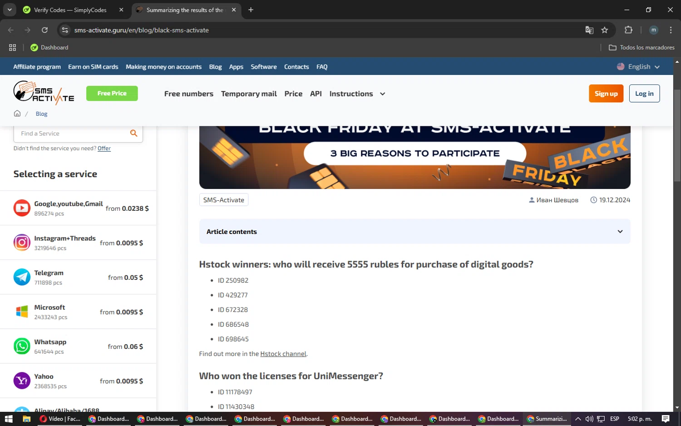Viewport: 681px width, 426px height.
Task: Open the English language dropdown
Action: tap(638, 66)
